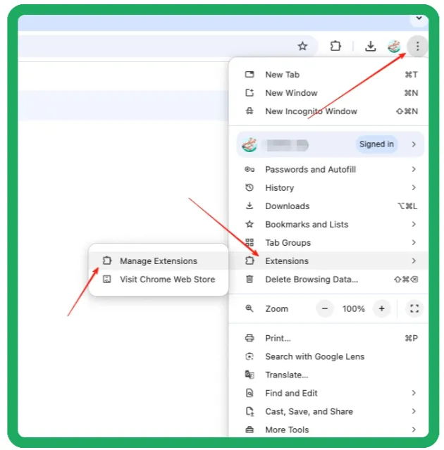Viewport: 444px width, 450px height.
Task: Expand the Bookmarks and Lists submenu
Action: pyautogui.click(x=306, y=224)
